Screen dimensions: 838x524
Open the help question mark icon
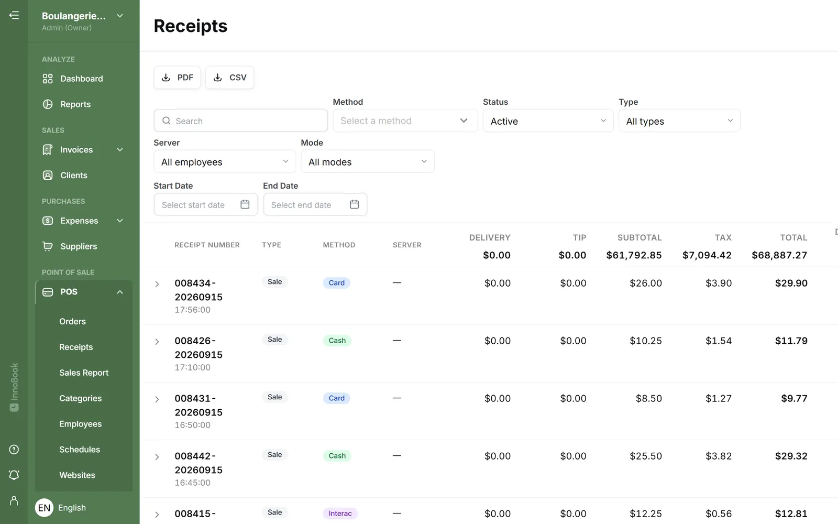pyautogui.click(x=14, y=450)
